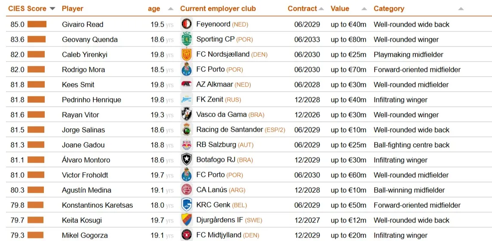Screen dimensions: 492x241
Task: Click the FC Nordsjælland club logo
Action: tap(184, 54)
